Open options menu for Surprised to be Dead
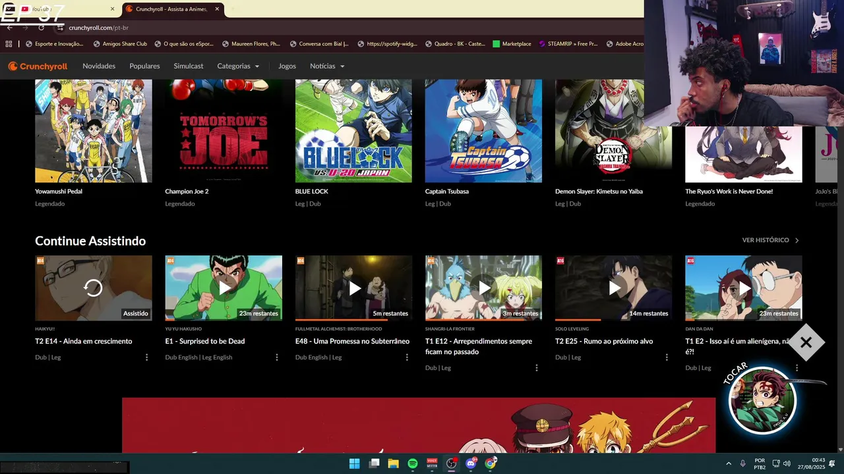The height and width of the screenshot is (474, 844). pyautogui.click(x=276, y=357)
